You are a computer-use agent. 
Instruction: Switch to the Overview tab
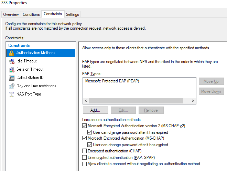11,14
